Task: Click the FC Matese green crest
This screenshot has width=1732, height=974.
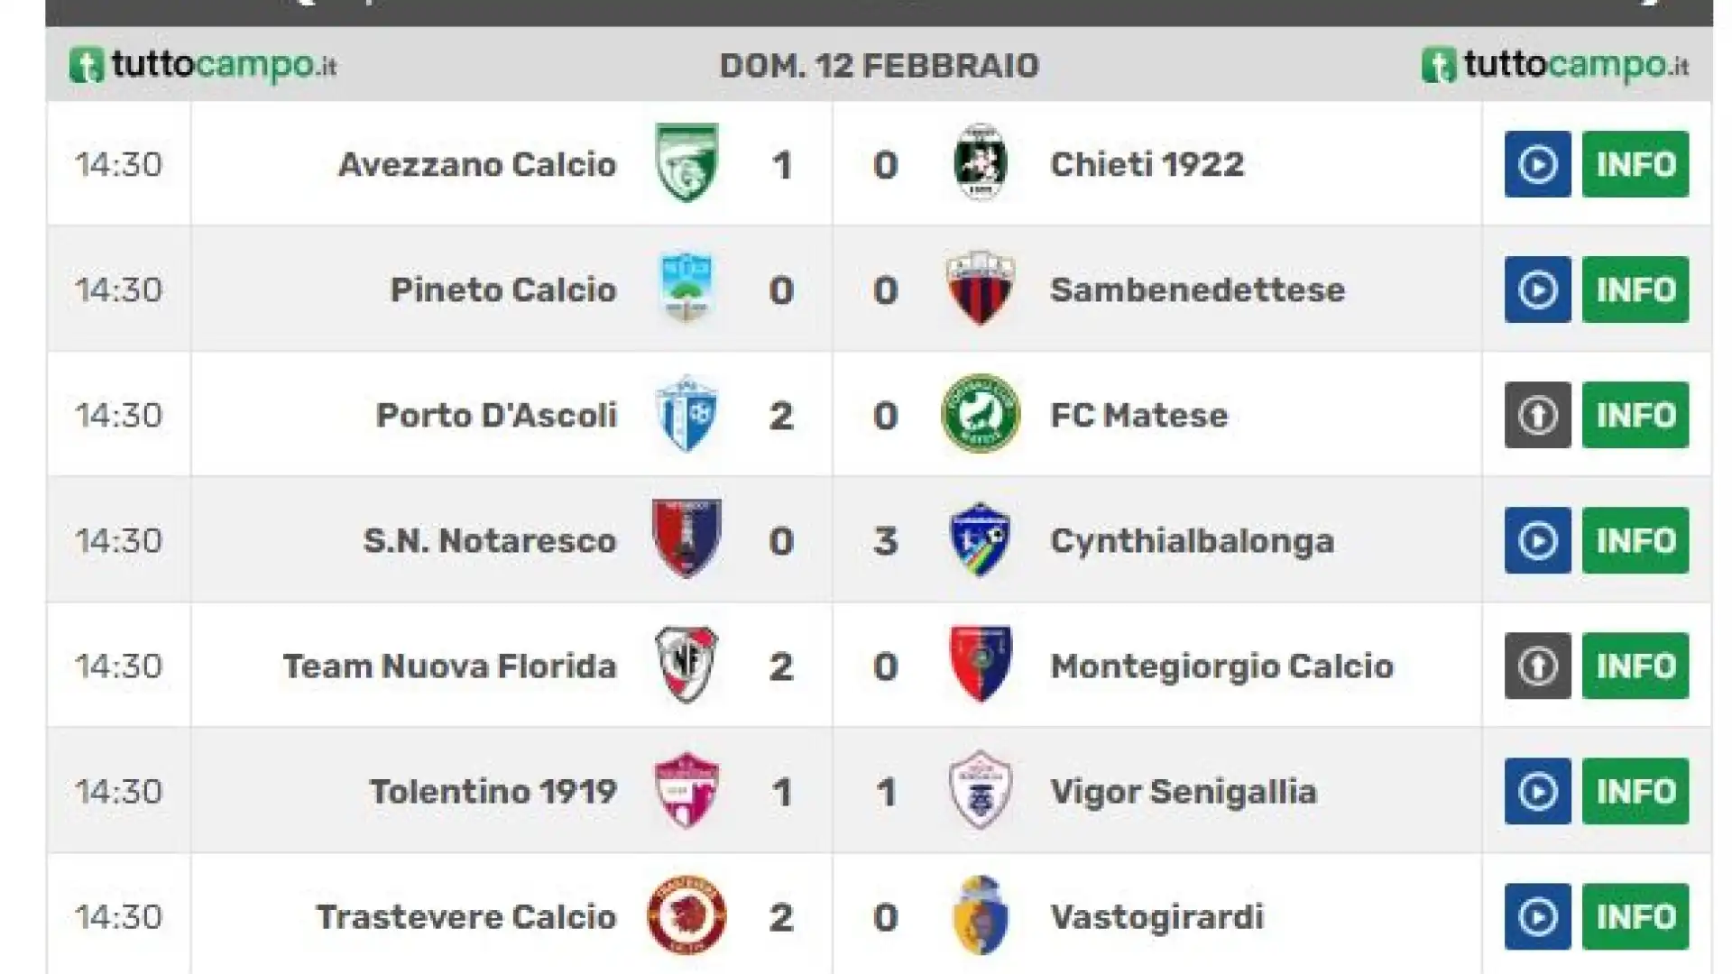Action: point(981,414)
